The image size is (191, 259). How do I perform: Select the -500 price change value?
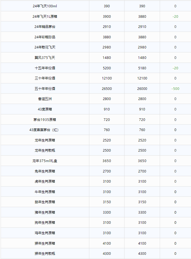click(175, 89)
